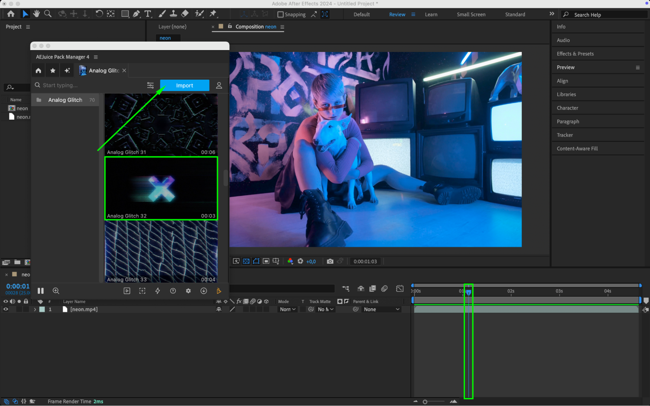Click the AEJuice home icon
Image resolution: width=650 pixels, height=406 pixels.
(38, 71)
